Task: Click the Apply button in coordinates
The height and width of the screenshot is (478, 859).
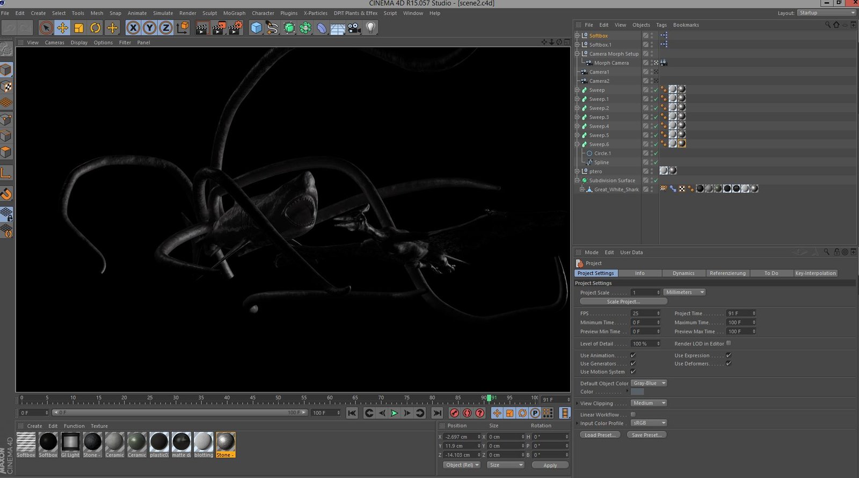Action: coord(550,465)
